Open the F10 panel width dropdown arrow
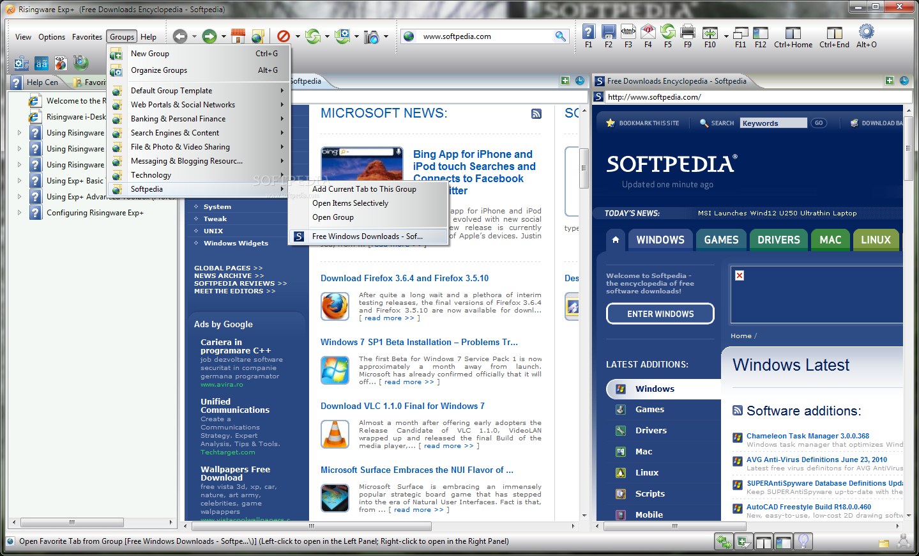Image resolution: width=919 pixels, height=556 pixels. coord(726,36)
